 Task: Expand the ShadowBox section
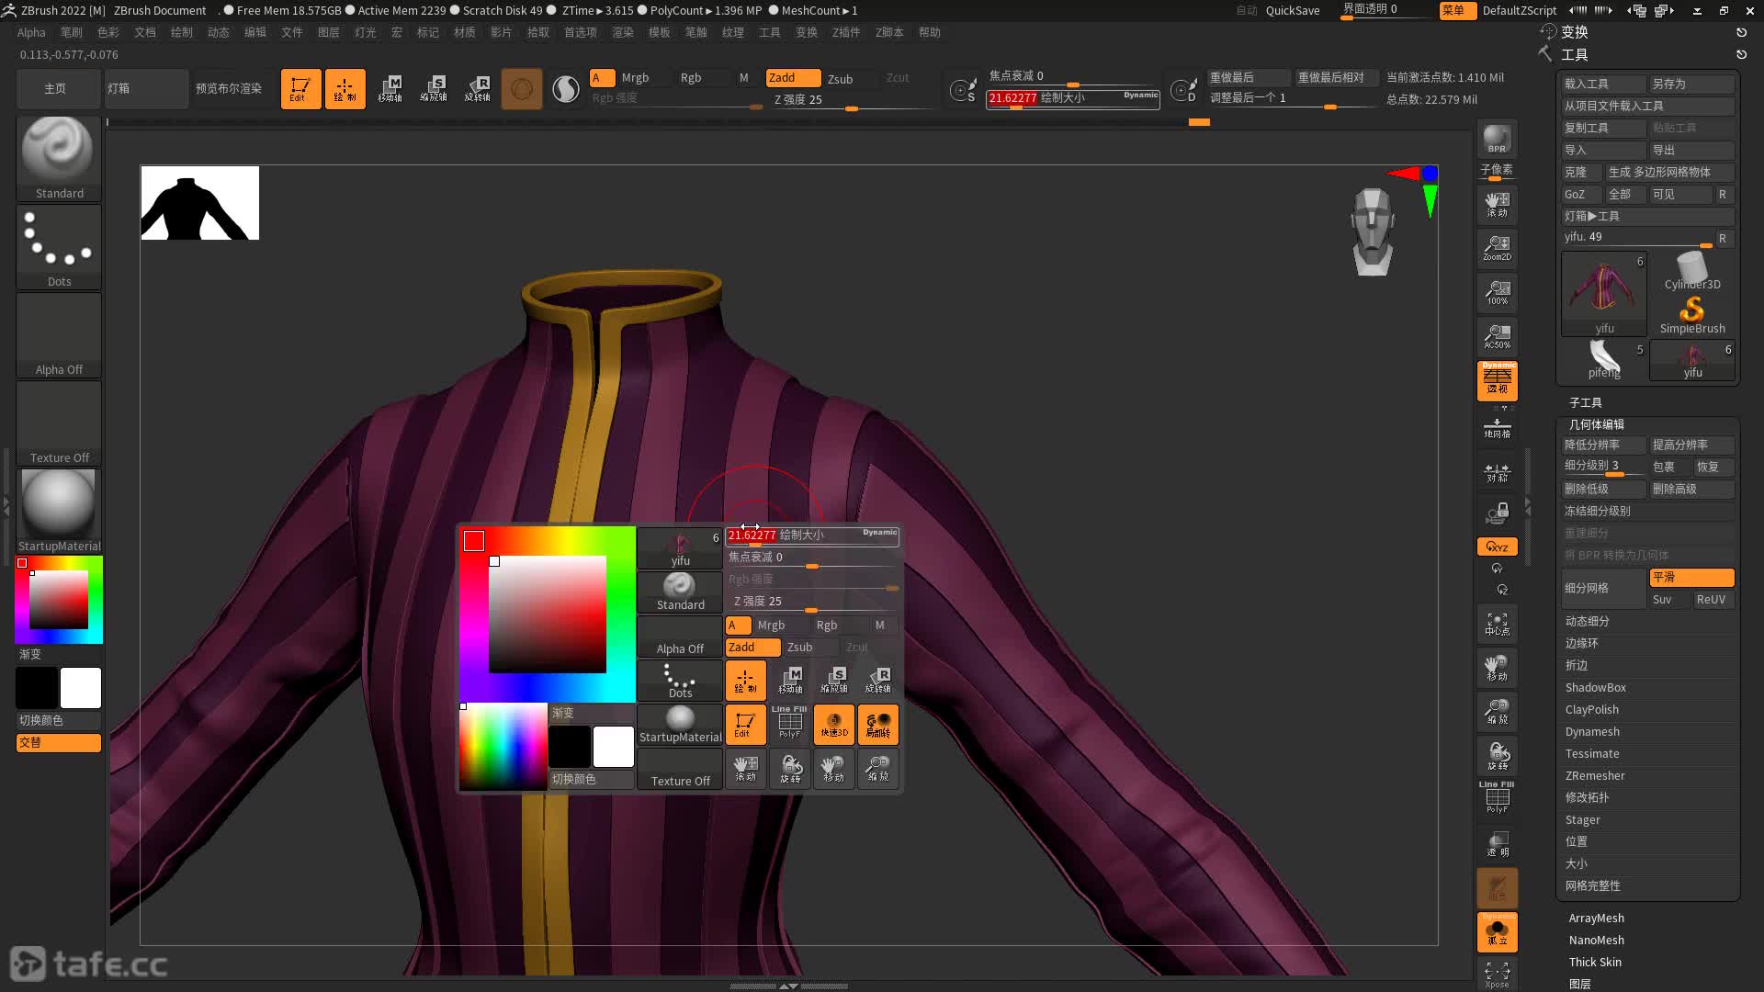pos(1596,687)
